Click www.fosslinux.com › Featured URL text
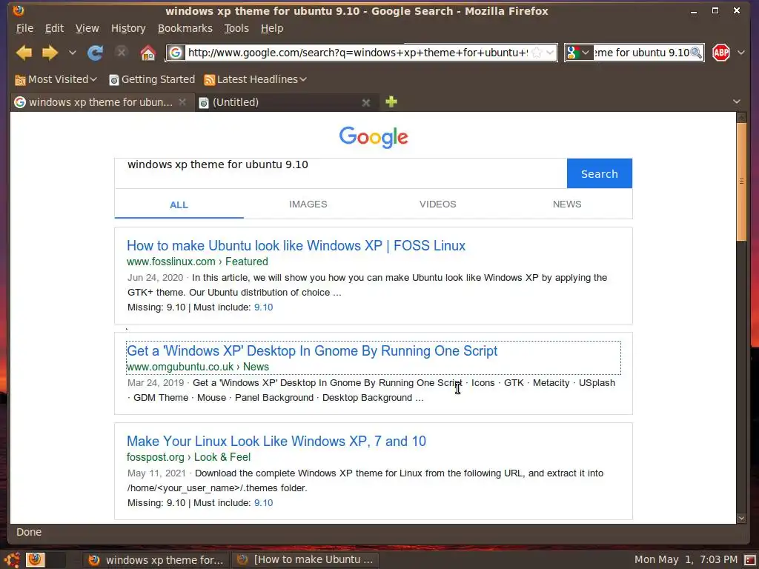 (197, 262)
